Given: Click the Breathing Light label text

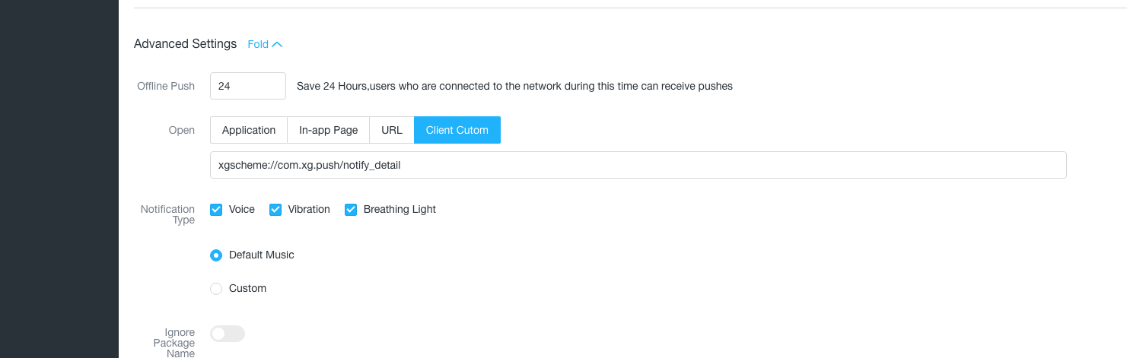Looking at the screenshot, I should pyautogui.click(x=400, y=209).
